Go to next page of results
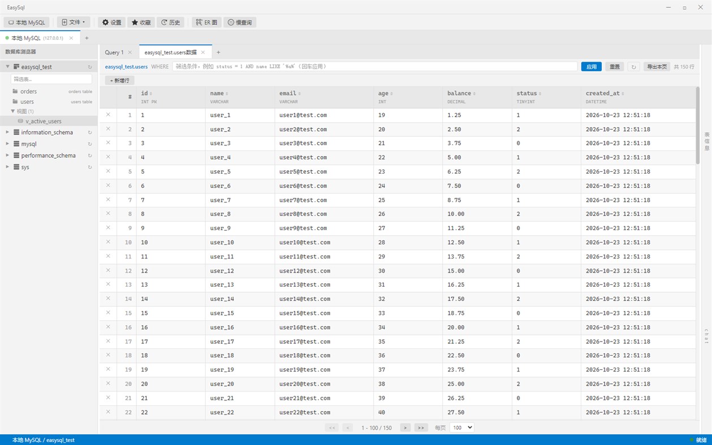 pos(405,427)
